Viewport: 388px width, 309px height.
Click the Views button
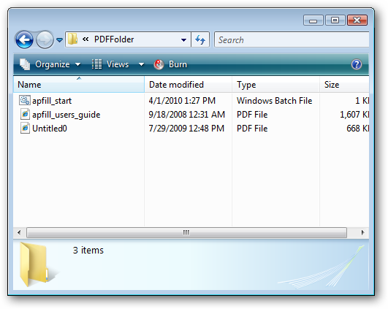pyautogui.click(x=110, y=64)
